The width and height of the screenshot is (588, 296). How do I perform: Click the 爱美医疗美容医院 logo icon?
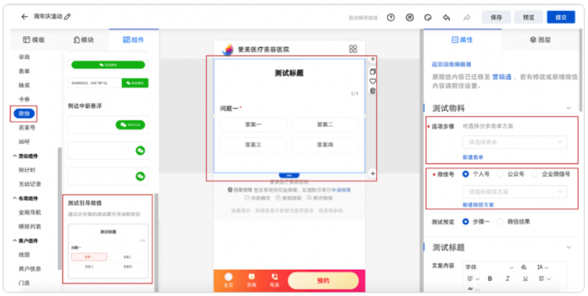228,49
